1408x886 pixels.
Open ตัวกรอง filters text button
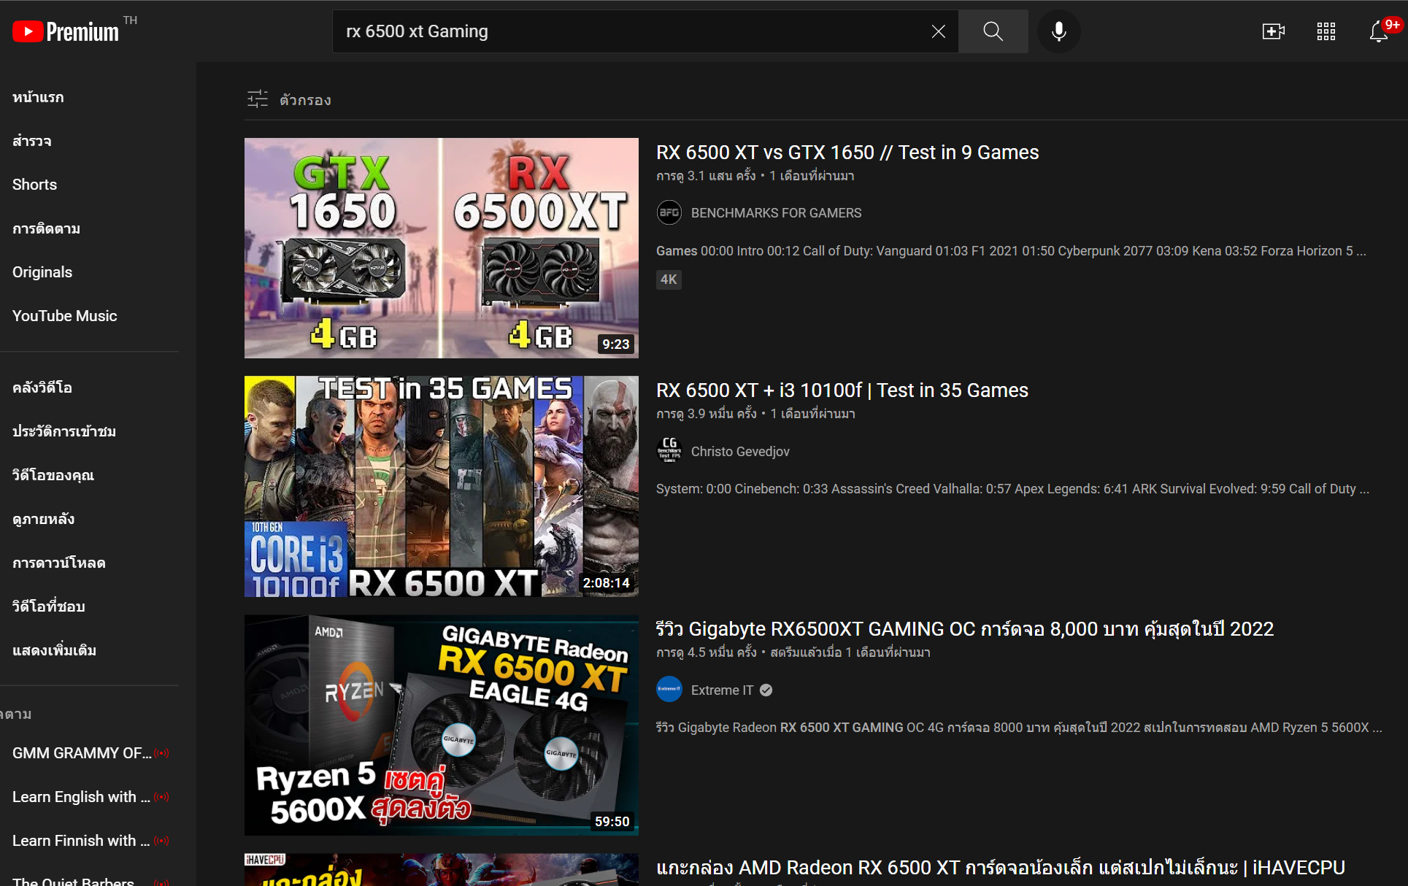tap(305, 100)
